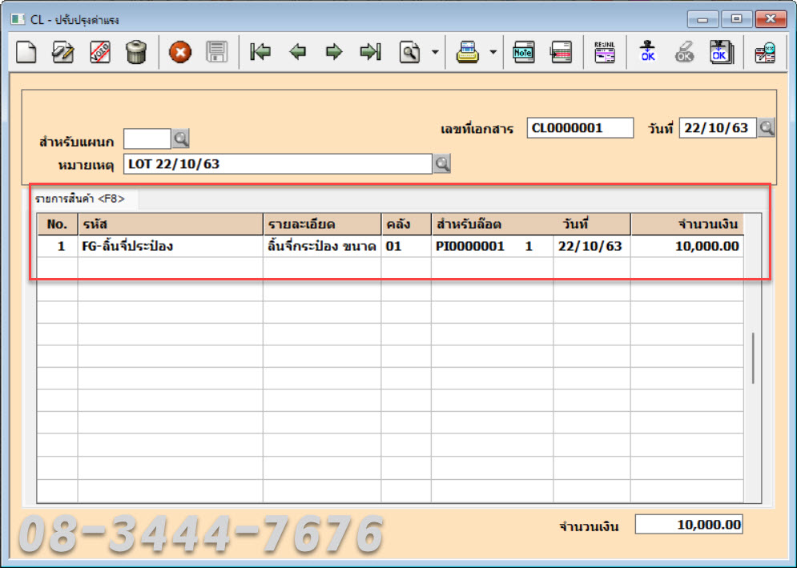The width and height of the screenshot is (797, 568).
Task: Open the search icon dropdown arrow
Action: 435,52
